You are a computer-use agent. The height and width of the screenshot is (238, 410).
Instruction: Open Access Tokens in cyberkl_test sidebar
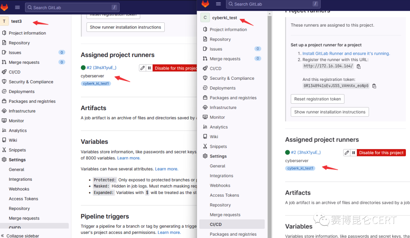tap(224, 195)
